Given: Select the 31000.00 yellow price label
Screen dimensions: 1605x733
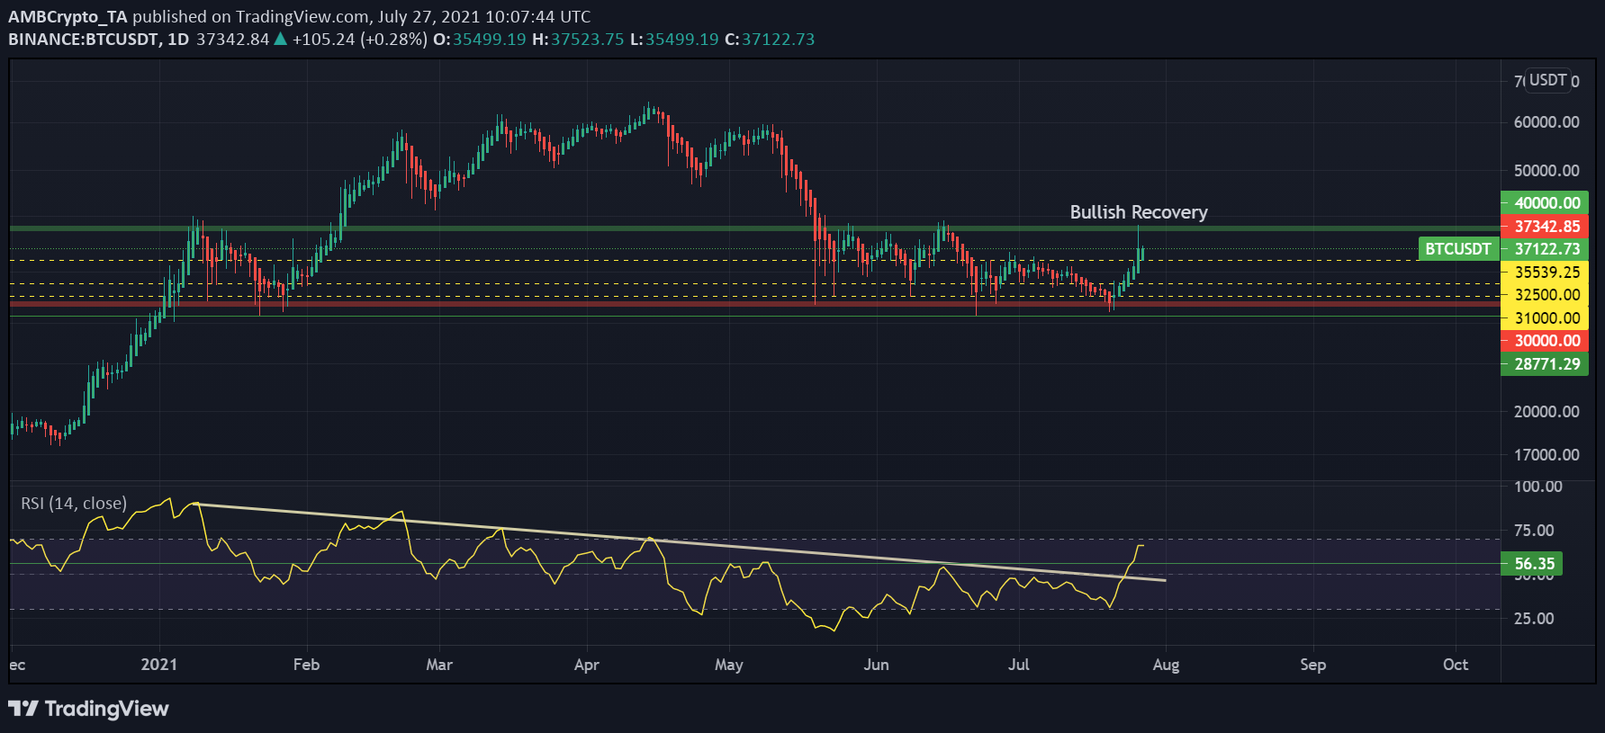Looking at the screenshot, I should tap(1545, 318).
